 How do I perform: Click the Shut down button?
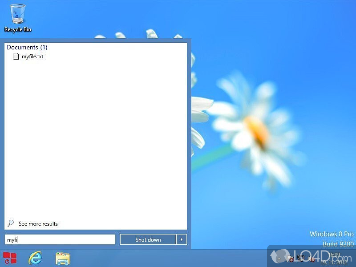pos(148,239)
